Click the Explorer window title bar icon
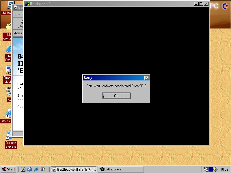This screenshot has width=231, height=173. pyautogui.click(x=16, y=8)
